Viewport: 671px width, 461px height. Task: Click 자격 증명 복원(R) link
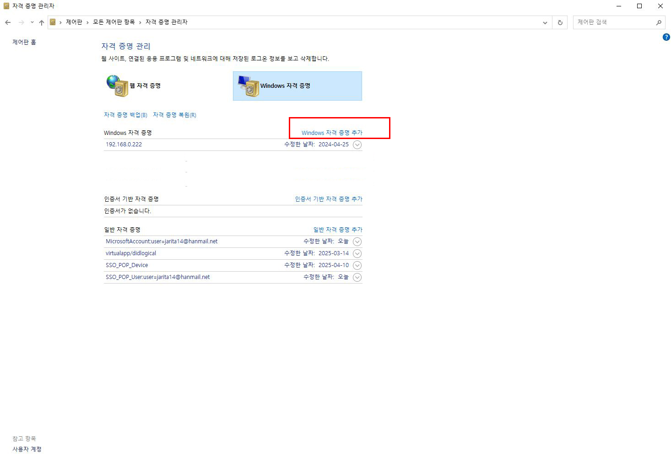174,115
